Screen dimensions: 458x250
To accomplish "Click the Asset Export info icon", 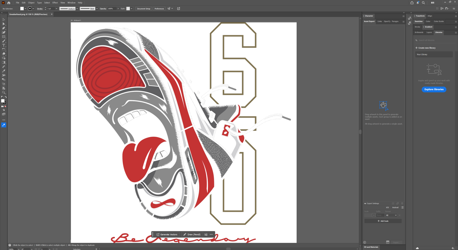I will point(365,242).
